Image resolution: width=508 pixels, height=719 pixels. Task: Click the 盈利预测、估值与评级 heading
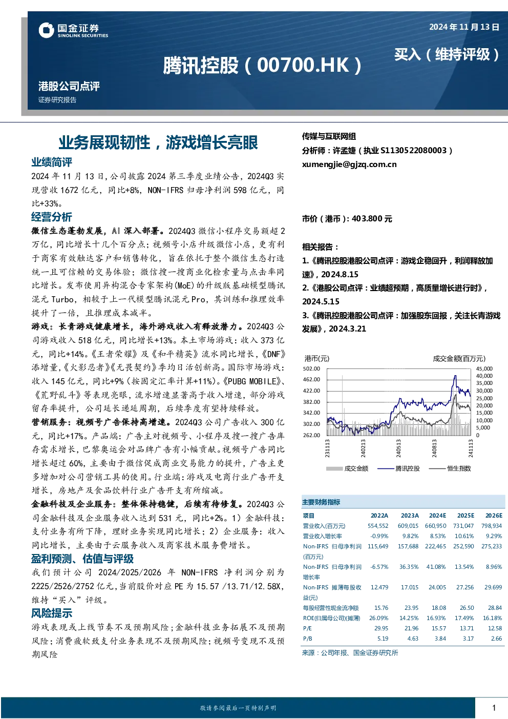coord(82,559)
